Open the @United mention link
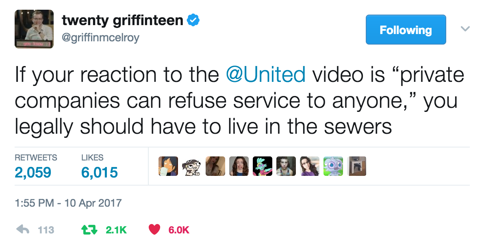The image size is (482, 248). click(x=266, y=75)
